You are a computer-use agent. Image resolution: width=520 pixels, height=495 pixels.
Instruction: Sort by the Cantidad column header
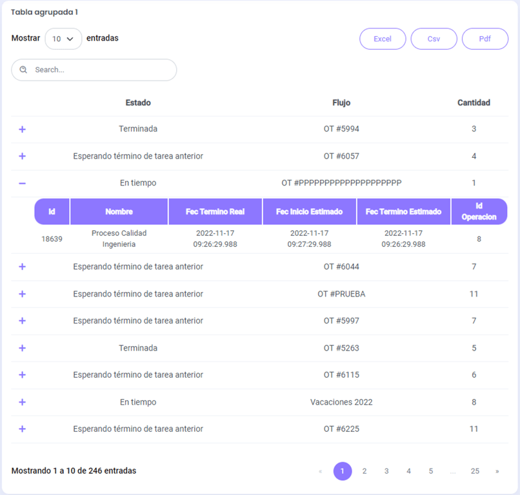[x=474, y=102]
